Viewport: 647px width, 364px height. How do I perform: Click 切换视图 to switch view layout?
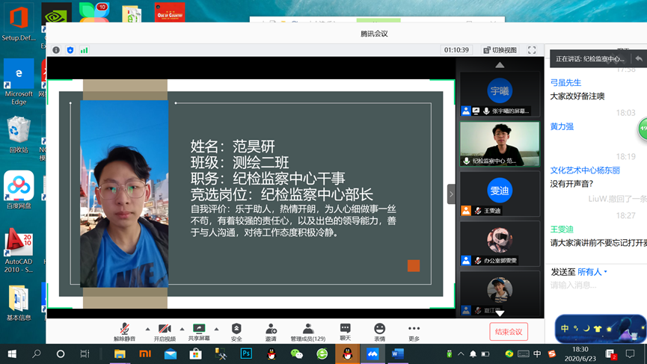pos(500,50)
